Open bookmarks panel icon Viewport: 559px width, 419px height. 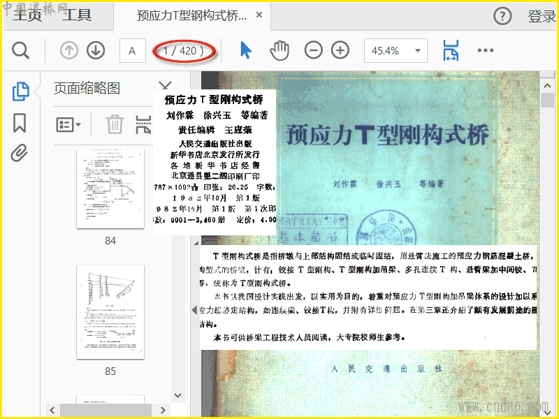click(x=20, y=123)
